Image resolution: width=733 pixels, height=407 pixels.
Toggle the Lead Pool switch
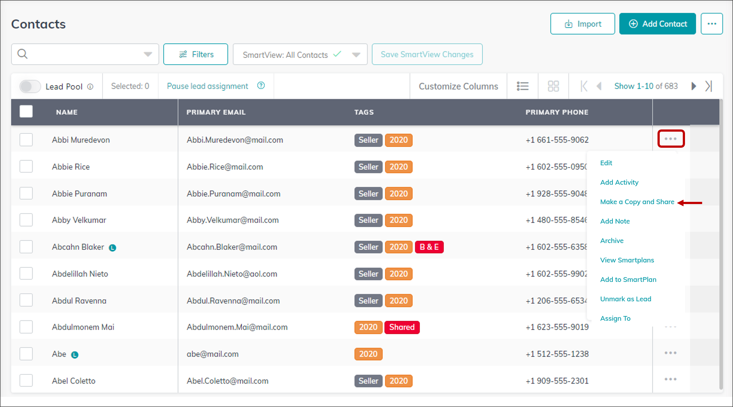30,87
